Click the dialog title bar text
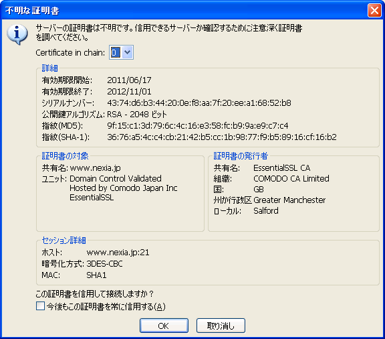The image size is (385, 339). click(x=32, y=11)
